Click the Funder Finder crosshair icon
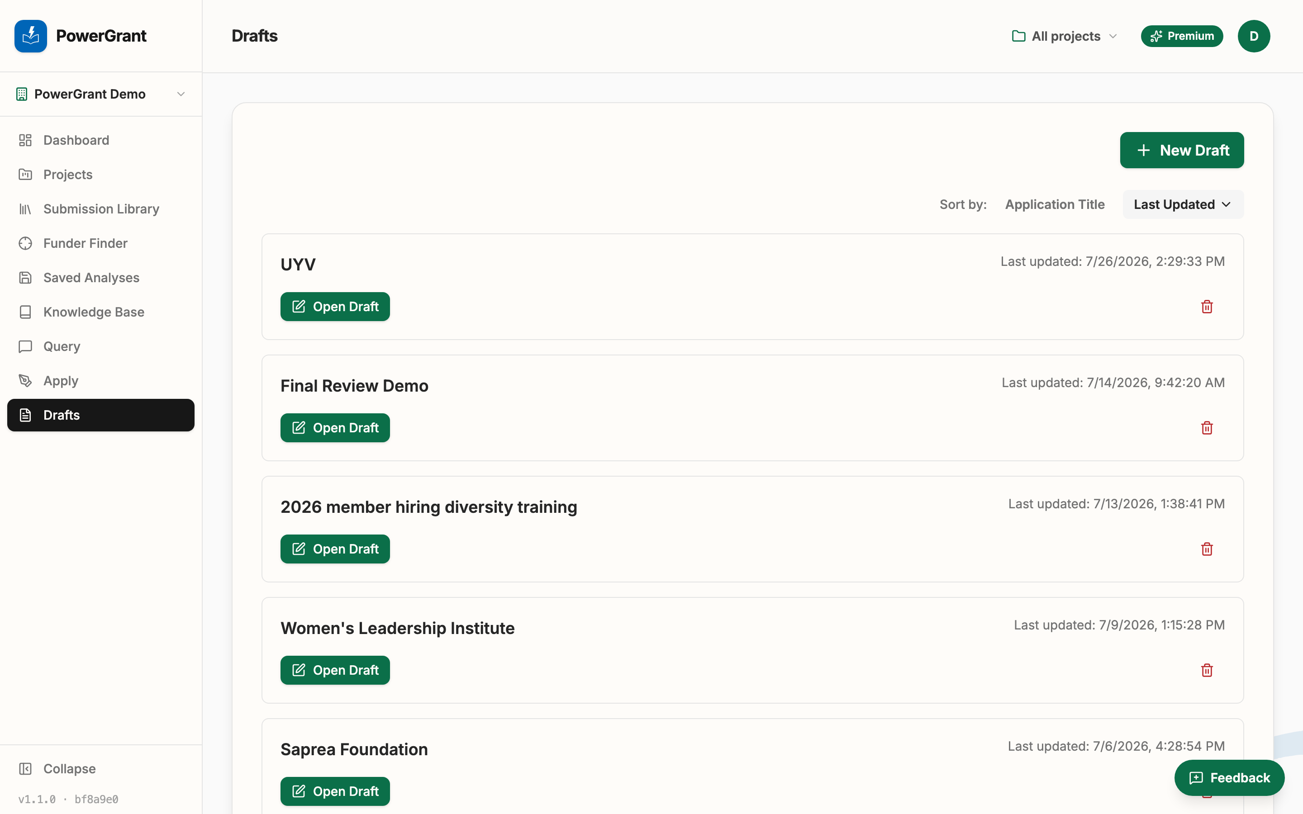 point(25,243)
